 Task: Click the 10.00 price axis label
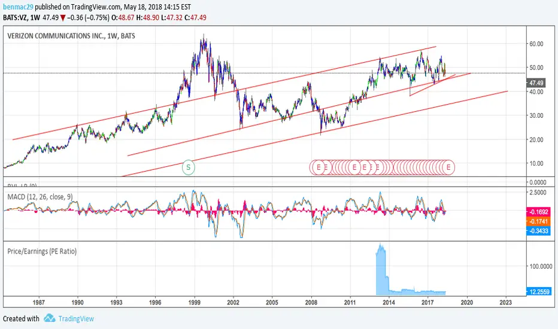pos(536,164)
